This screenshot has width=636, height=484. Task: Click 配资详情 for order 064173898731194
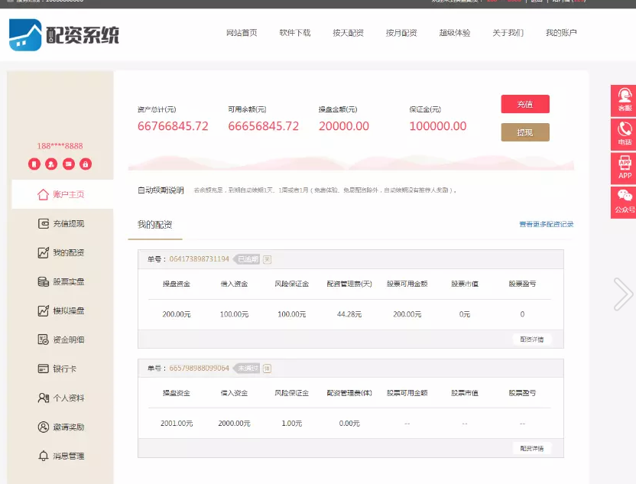tap(531, 339)
